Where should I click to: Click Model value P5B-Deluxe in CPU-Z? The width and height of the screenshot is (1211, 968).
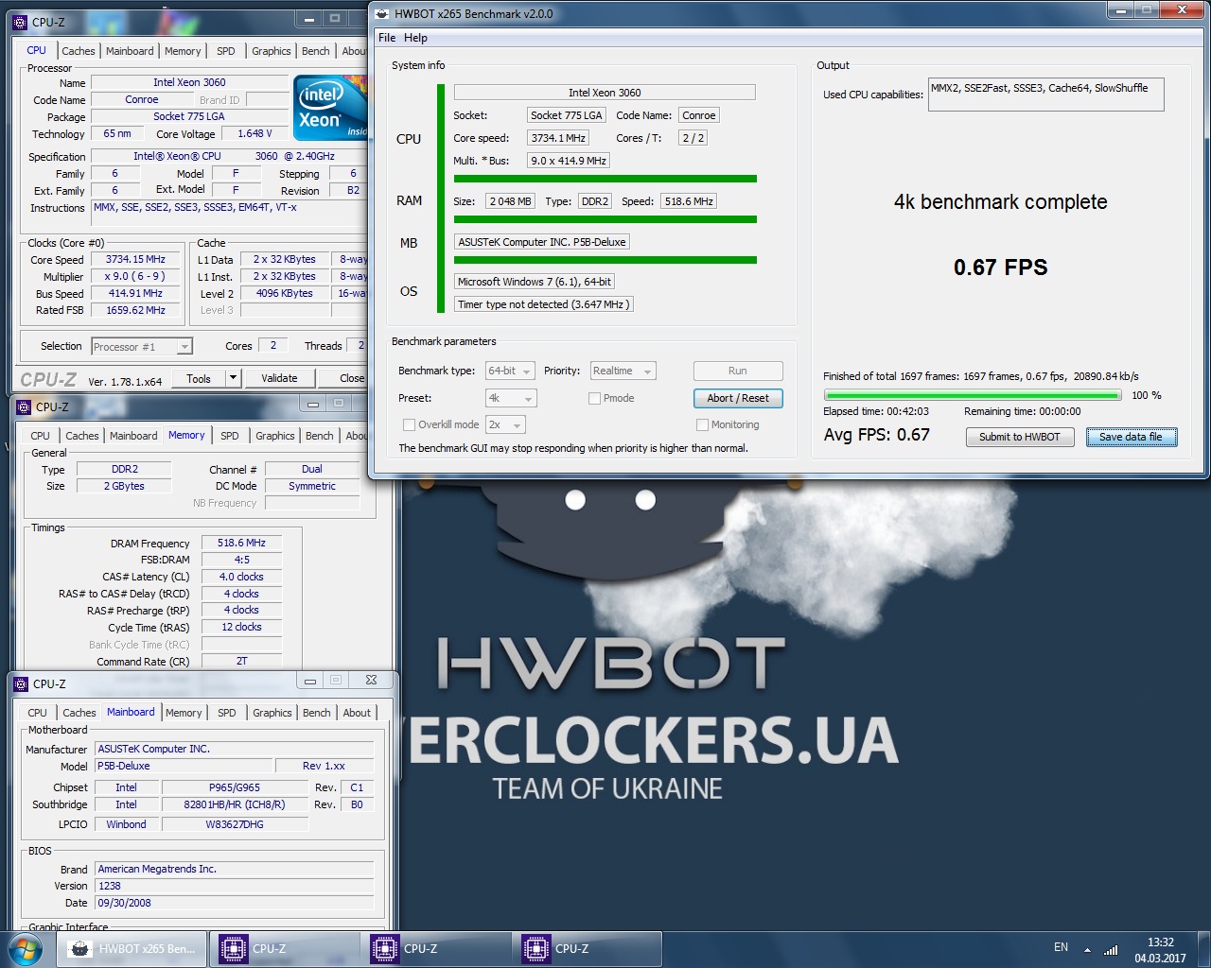(x=184, y=766)
